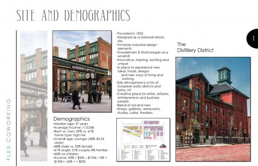This screenshot has width=258, height=166.
Task: Click the 'Demographics' heading
Action: (x=72, y=119)
